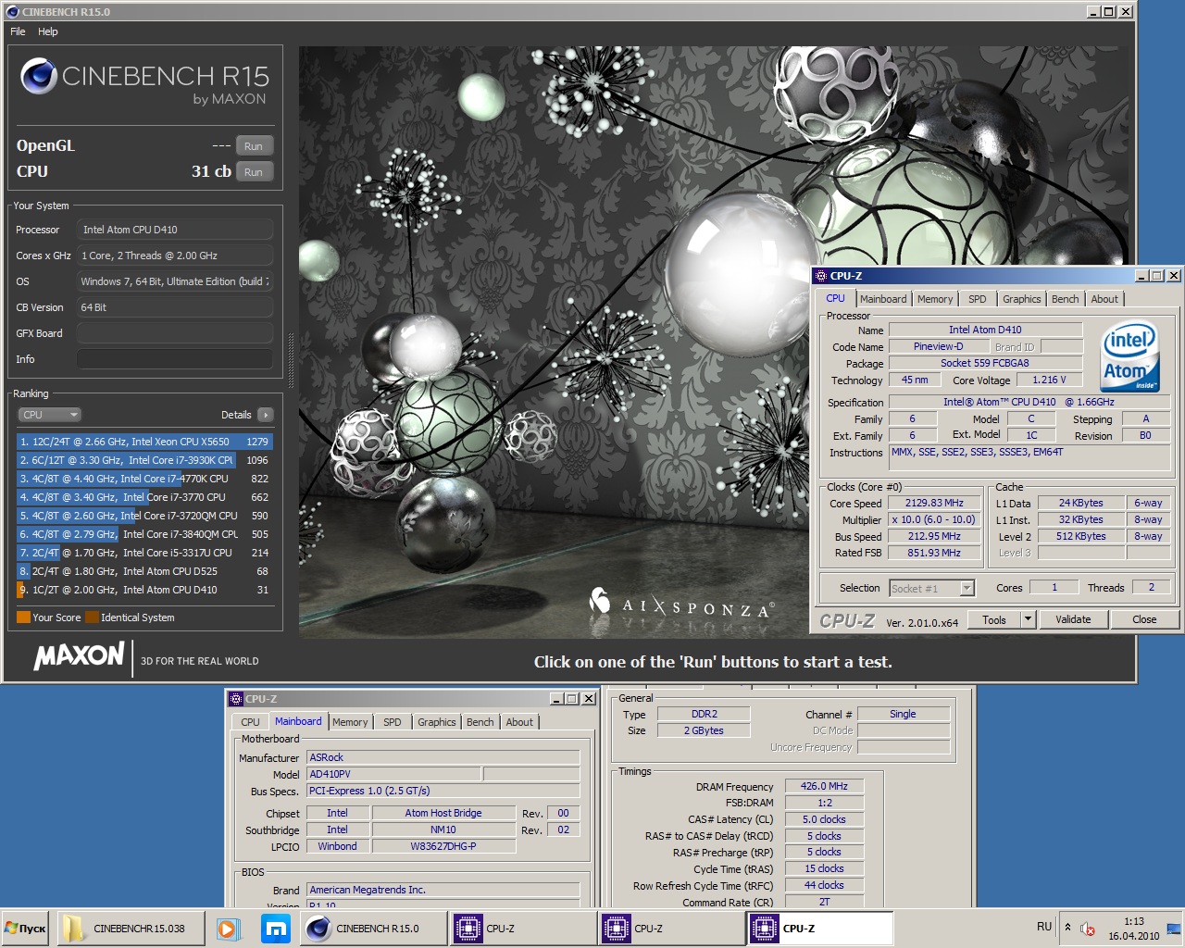Select the Intel Core i7-3720QM ranking row

tap(143, 516)
